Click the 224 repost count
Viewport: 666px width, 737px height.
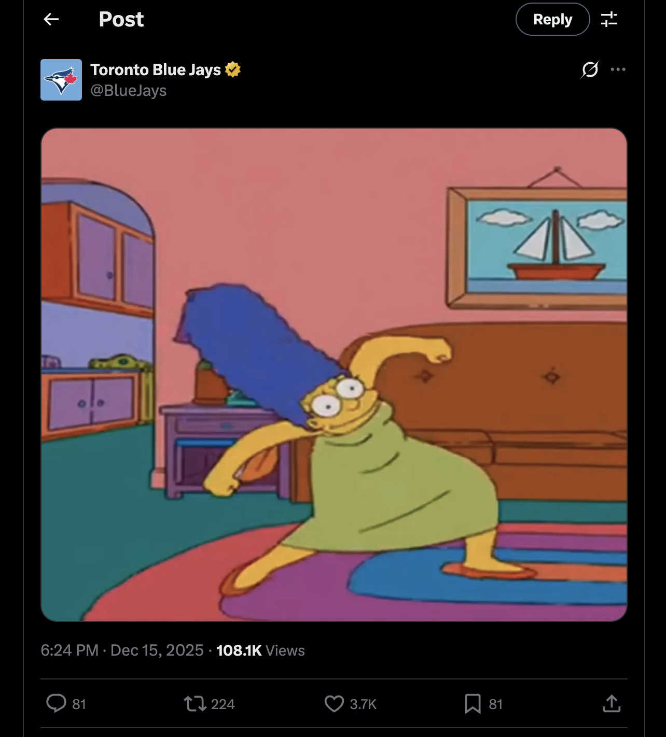tap(223, 704)
